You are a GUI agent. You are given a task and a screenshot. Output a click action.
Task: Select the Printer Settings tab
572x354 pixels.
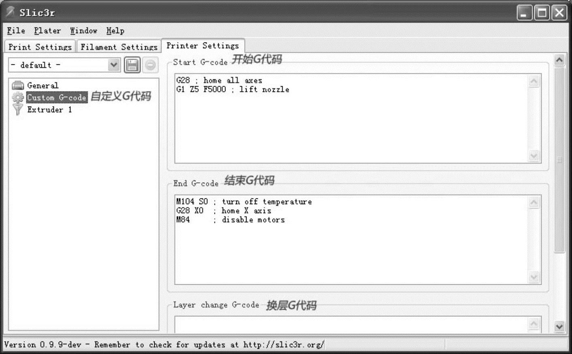tap(203, 45)
